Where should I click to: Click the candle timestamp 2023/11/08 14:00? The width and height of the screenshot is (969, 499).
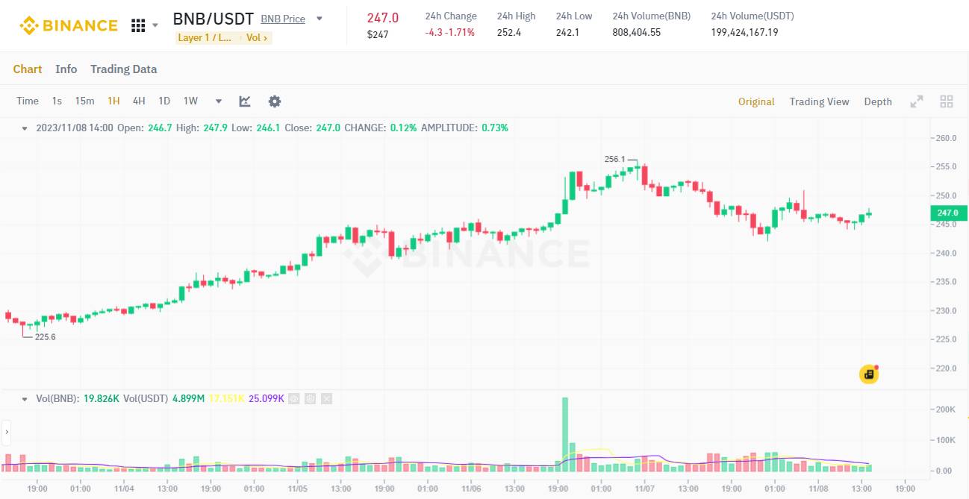(75, 128)
